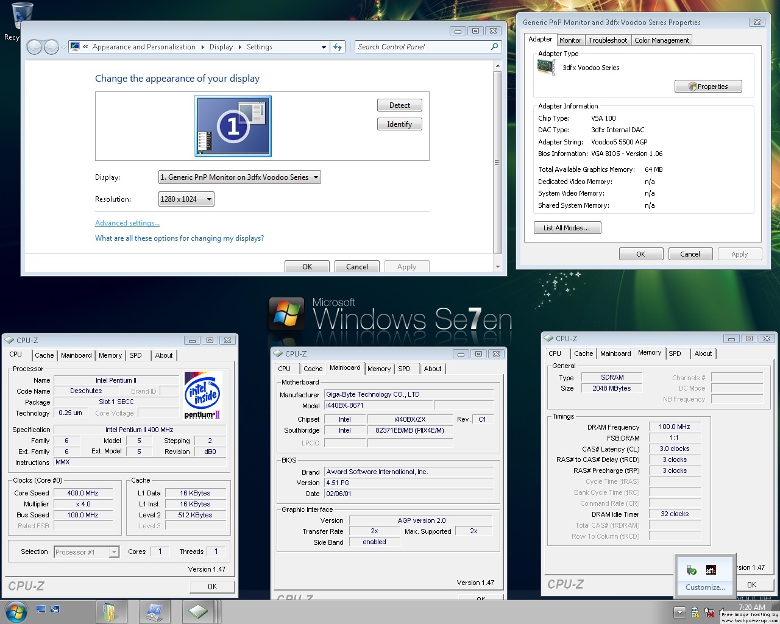Click the 3dfx tray icon in popup
This screenshot has width=780, height=624.
tap(711, 570)
